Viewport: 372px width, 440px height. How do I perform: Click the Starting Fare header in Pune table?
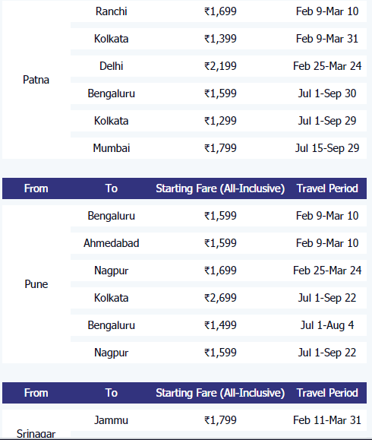pyautogui.click(x=220, y=188)
